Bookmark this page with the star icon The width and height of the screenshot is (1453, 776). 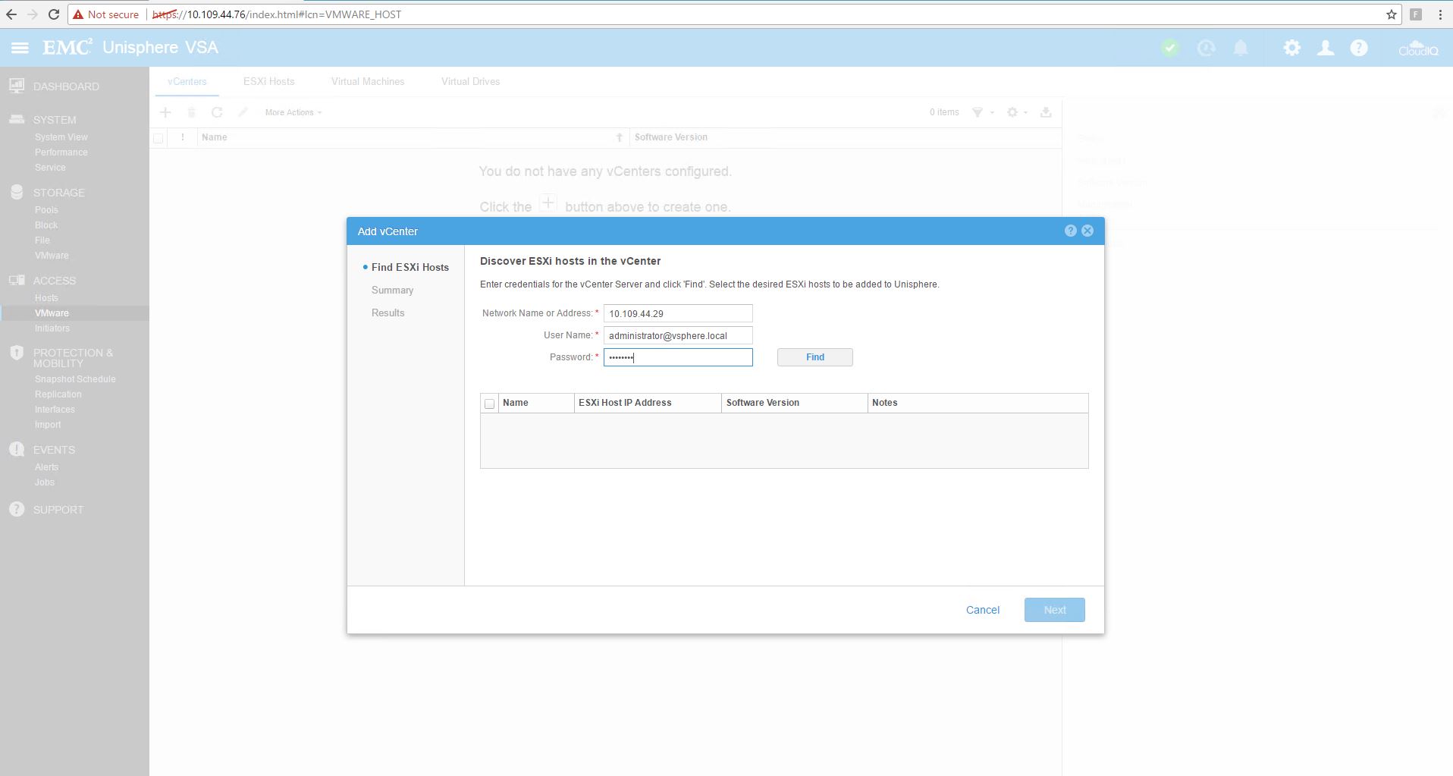(1391, 14)
